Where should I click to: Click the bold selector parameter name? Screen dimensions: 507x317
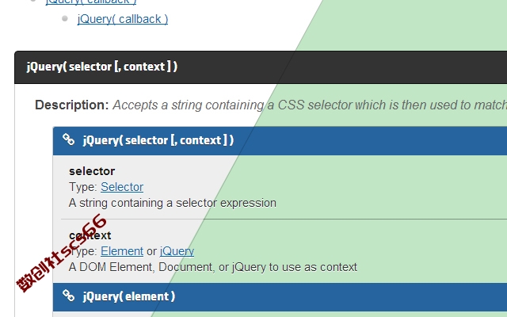click(92, 171)
